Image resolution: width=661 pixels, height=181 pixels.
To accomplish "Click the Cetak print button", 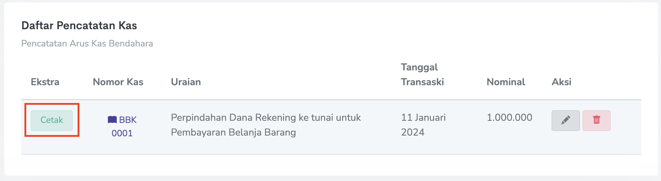I will (52, 120).
